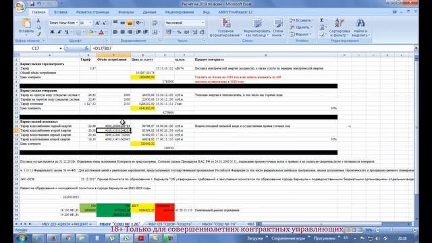Switch to the Рецензирование ribbon tab
Screen dimensions: 432x243
click(x=180, y=12)
